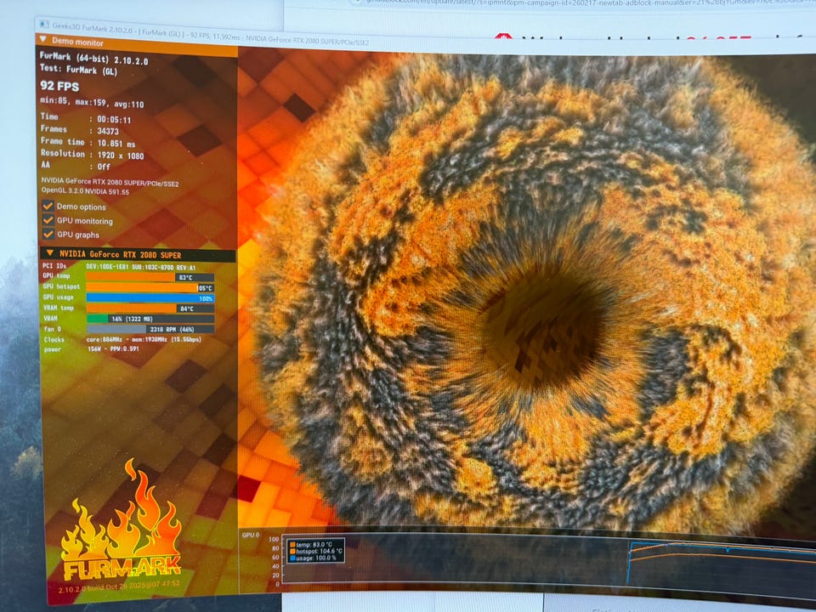Click the Clocks core/mem values row
This screenshot has height=612, width=816.
pos(122,339)
